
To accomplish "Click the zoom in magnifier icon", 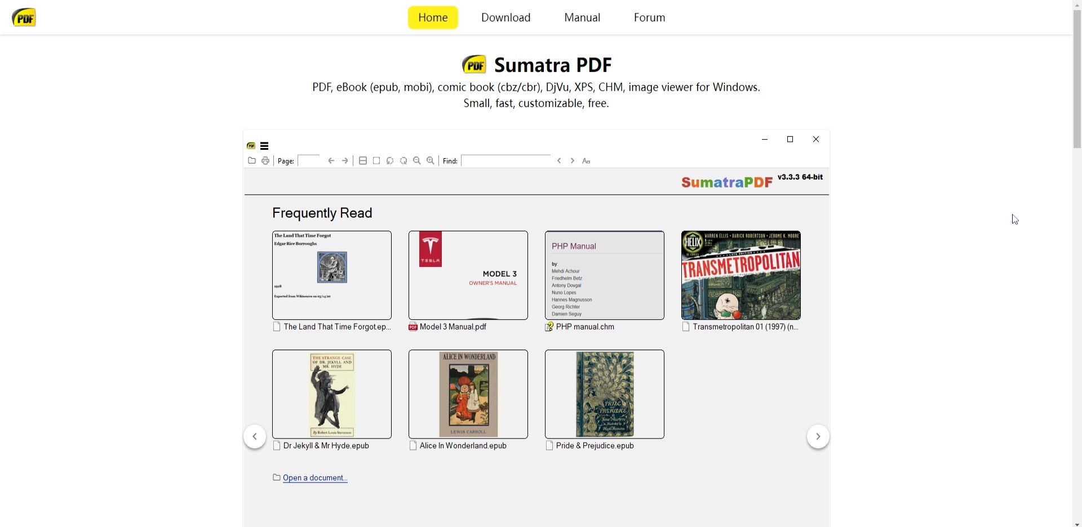I will coord(431,161).
